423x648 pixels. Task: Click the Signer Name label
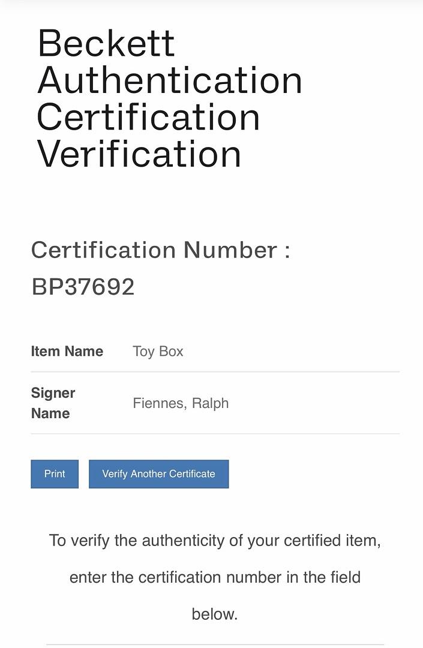pos(53,403)
